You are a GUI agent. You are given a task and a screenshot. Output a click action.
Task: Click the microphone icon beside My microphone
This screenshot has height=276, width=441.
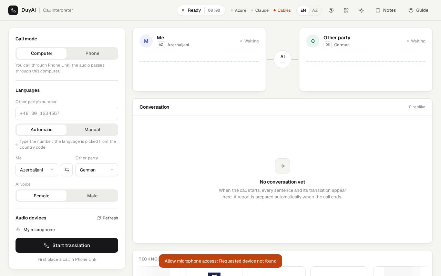point(18,230)
